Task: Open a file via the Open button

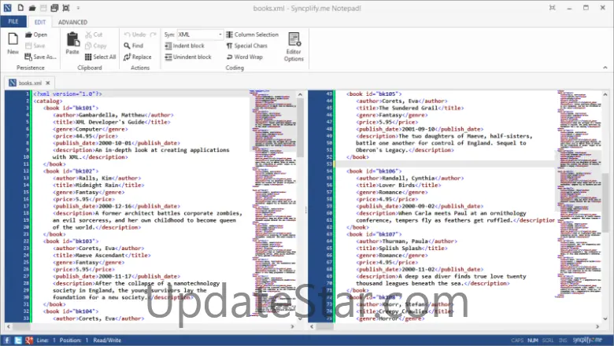Action: click(x=36, y=35)
